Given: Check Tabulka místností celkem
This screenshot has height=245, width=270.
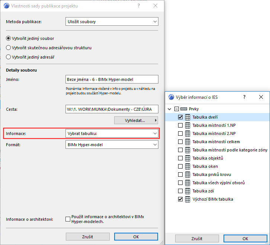Looking at the screenshot, I should click(x=180, y=142).
